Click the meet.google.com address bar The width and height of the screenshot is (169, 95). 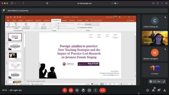pos(84,3)
